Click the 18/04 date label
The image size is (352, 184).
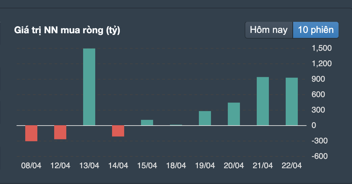click(176, 166)
